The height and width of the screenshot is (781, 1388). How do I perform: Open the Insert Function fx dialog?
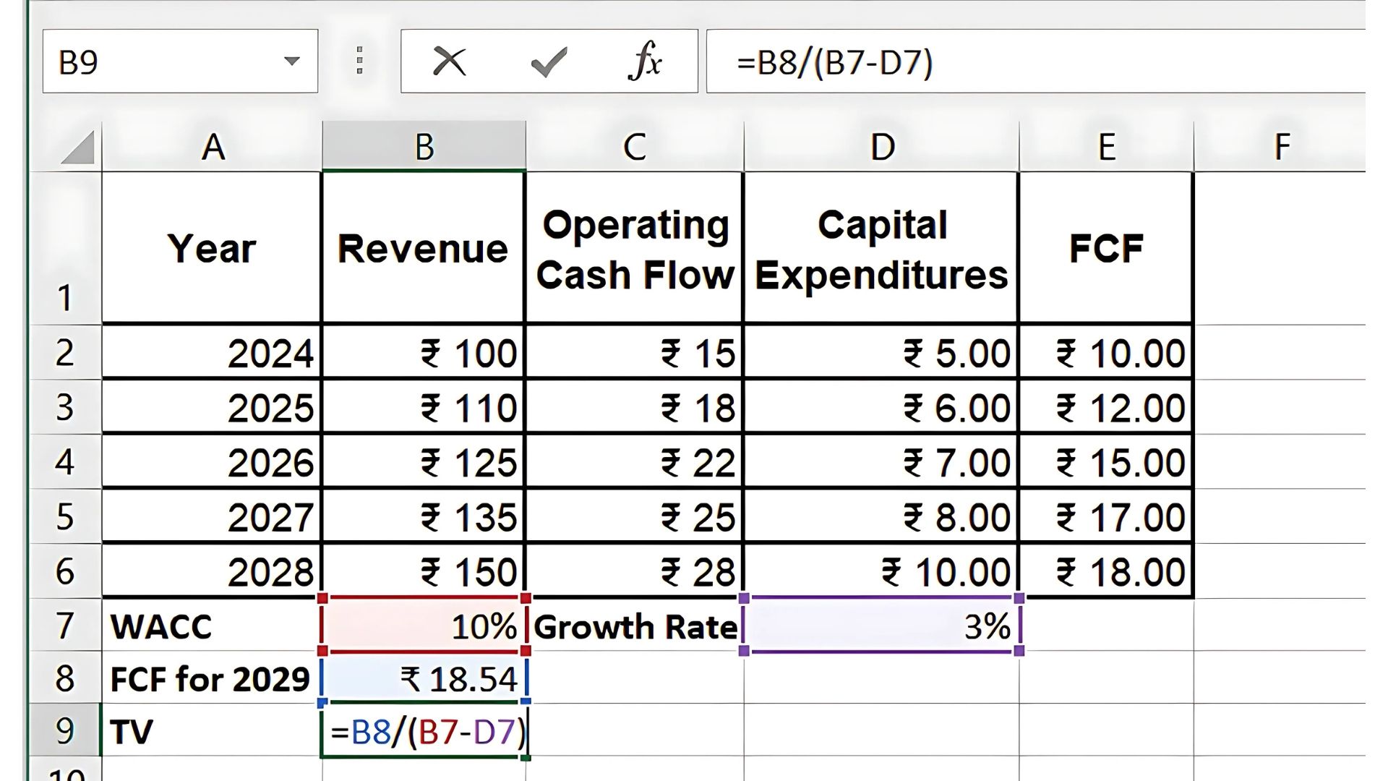click(x=645, y=61)
